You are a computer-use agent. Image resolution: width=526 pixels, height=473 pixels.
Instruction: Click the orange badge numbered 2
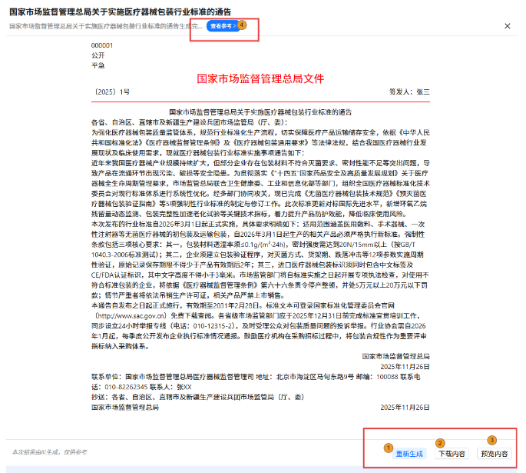440,442
